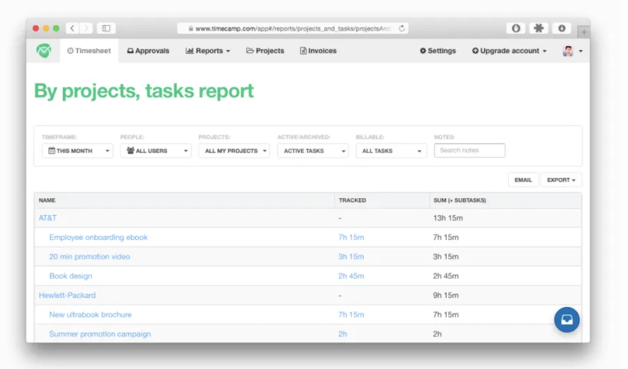Click the browser downloads arrow icon

point(561,29)
